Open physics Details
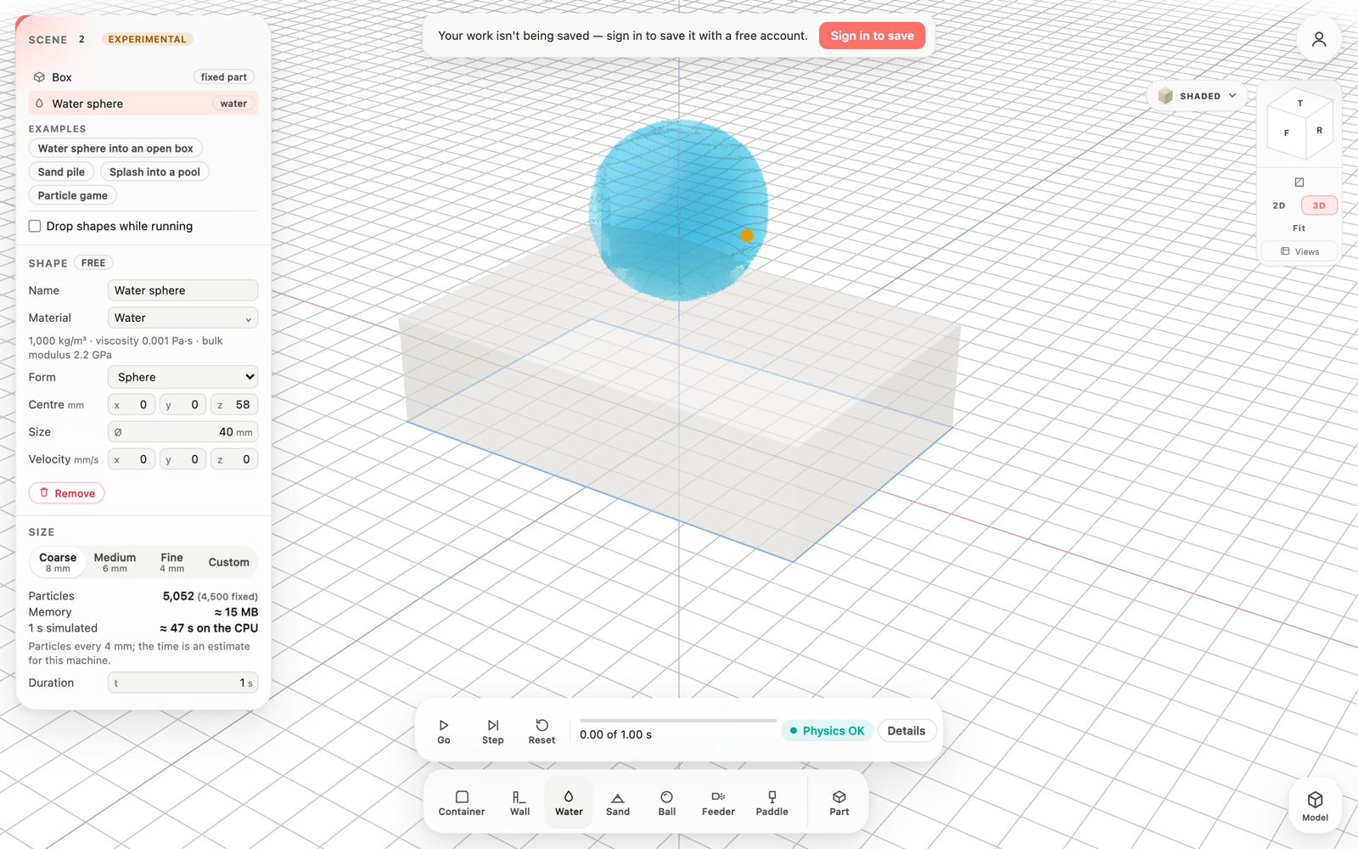This screenshot has height=849, width=1358. point(906,731)
